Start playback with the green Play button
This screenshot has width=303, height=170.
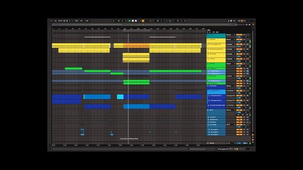130,21
